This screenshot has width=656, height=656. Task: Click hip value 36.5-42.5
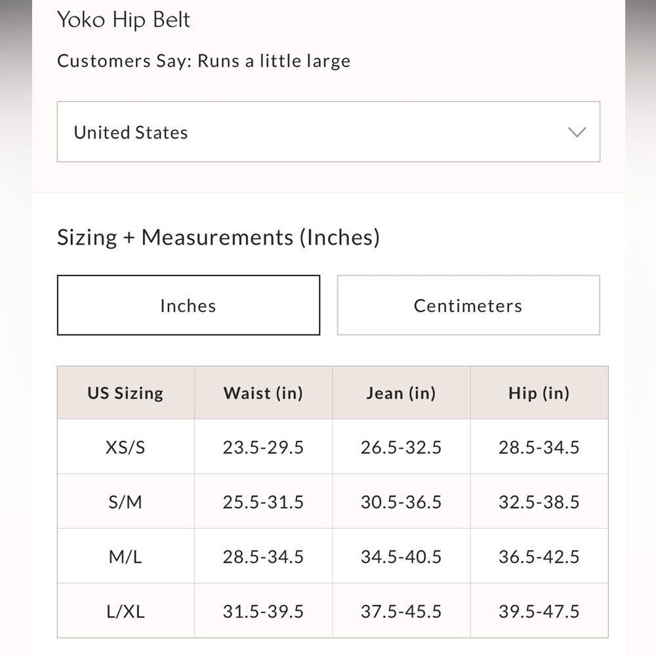coord(539,557)
